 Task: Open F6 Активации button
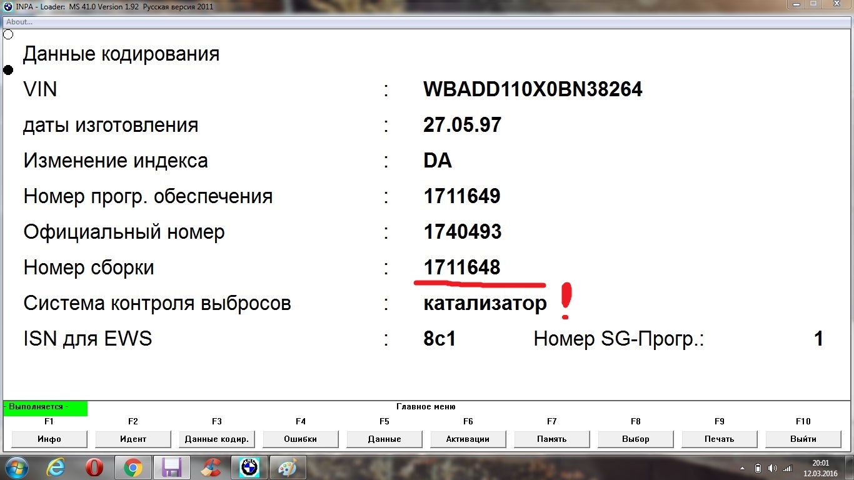coord(468,439)
